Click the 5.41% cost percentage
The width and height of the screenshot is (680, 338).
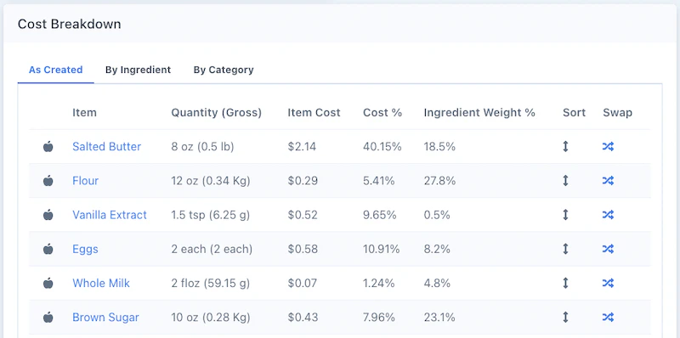click(x=379, y=181)
